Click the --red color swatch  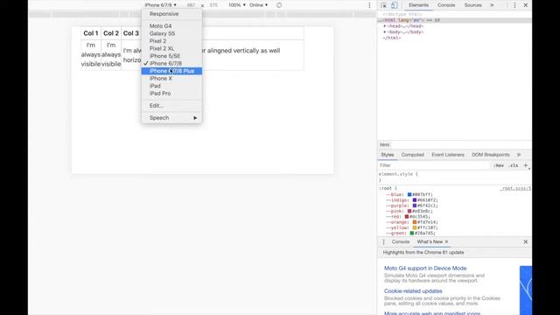pos(406,217)
